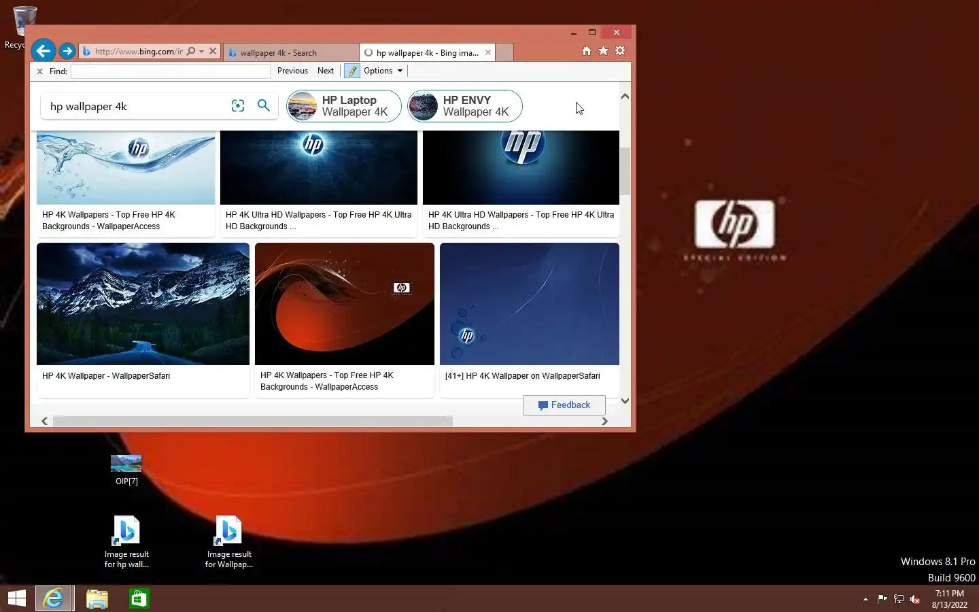Open the network tray icon
This screenshot has height=612, width=979.
point(898,599)
